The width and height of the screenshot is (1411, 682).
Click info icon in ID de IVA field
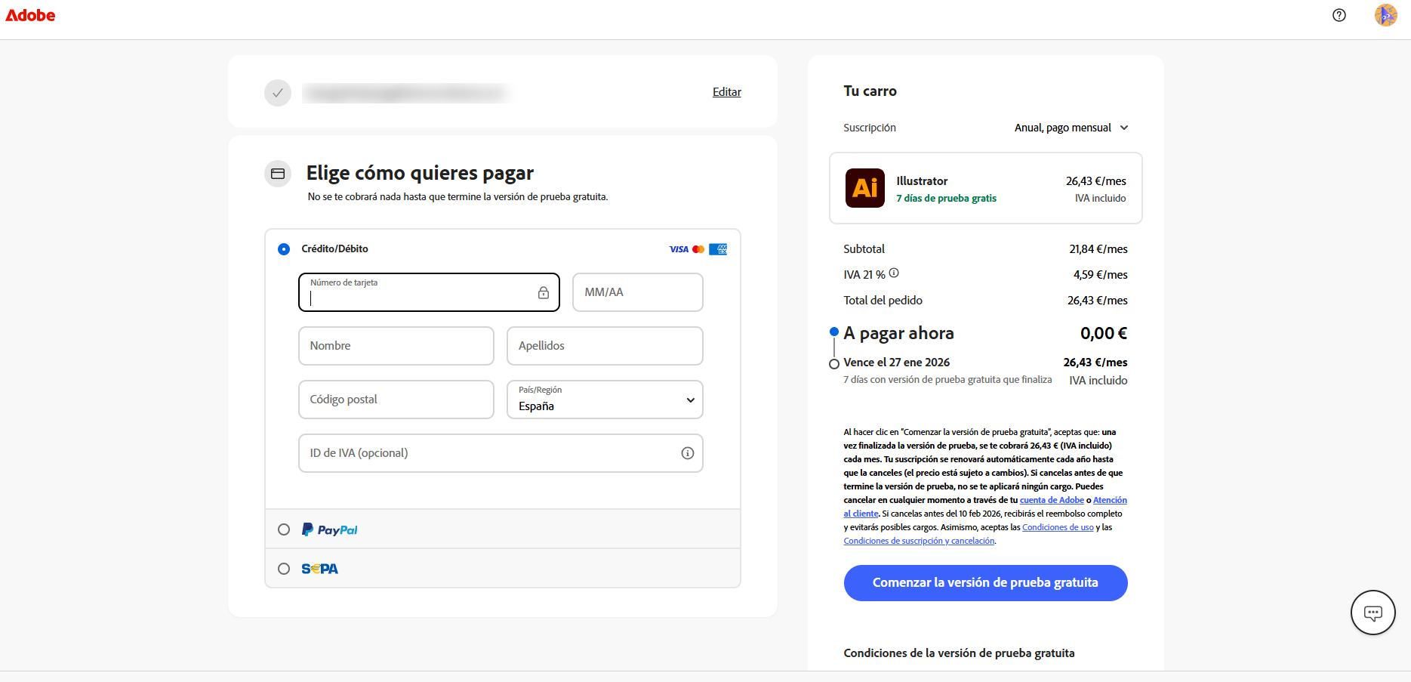pos(687,453)
